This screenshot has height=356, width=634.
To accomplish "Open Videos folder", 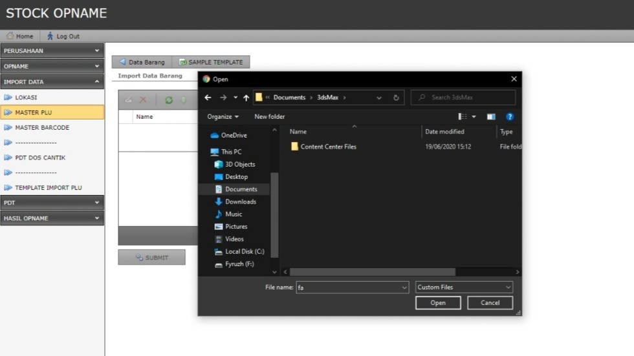I will (x=229, y=239).
